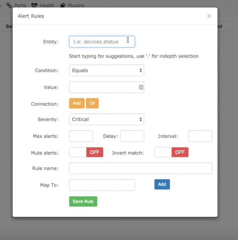The width and height of the screenshot is (238, 240).
Task: Click the Plugins plug icon in navbar
Action: click(63, 5)
